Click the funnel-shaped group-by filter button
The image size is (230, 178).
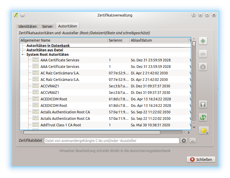point(203,104)
